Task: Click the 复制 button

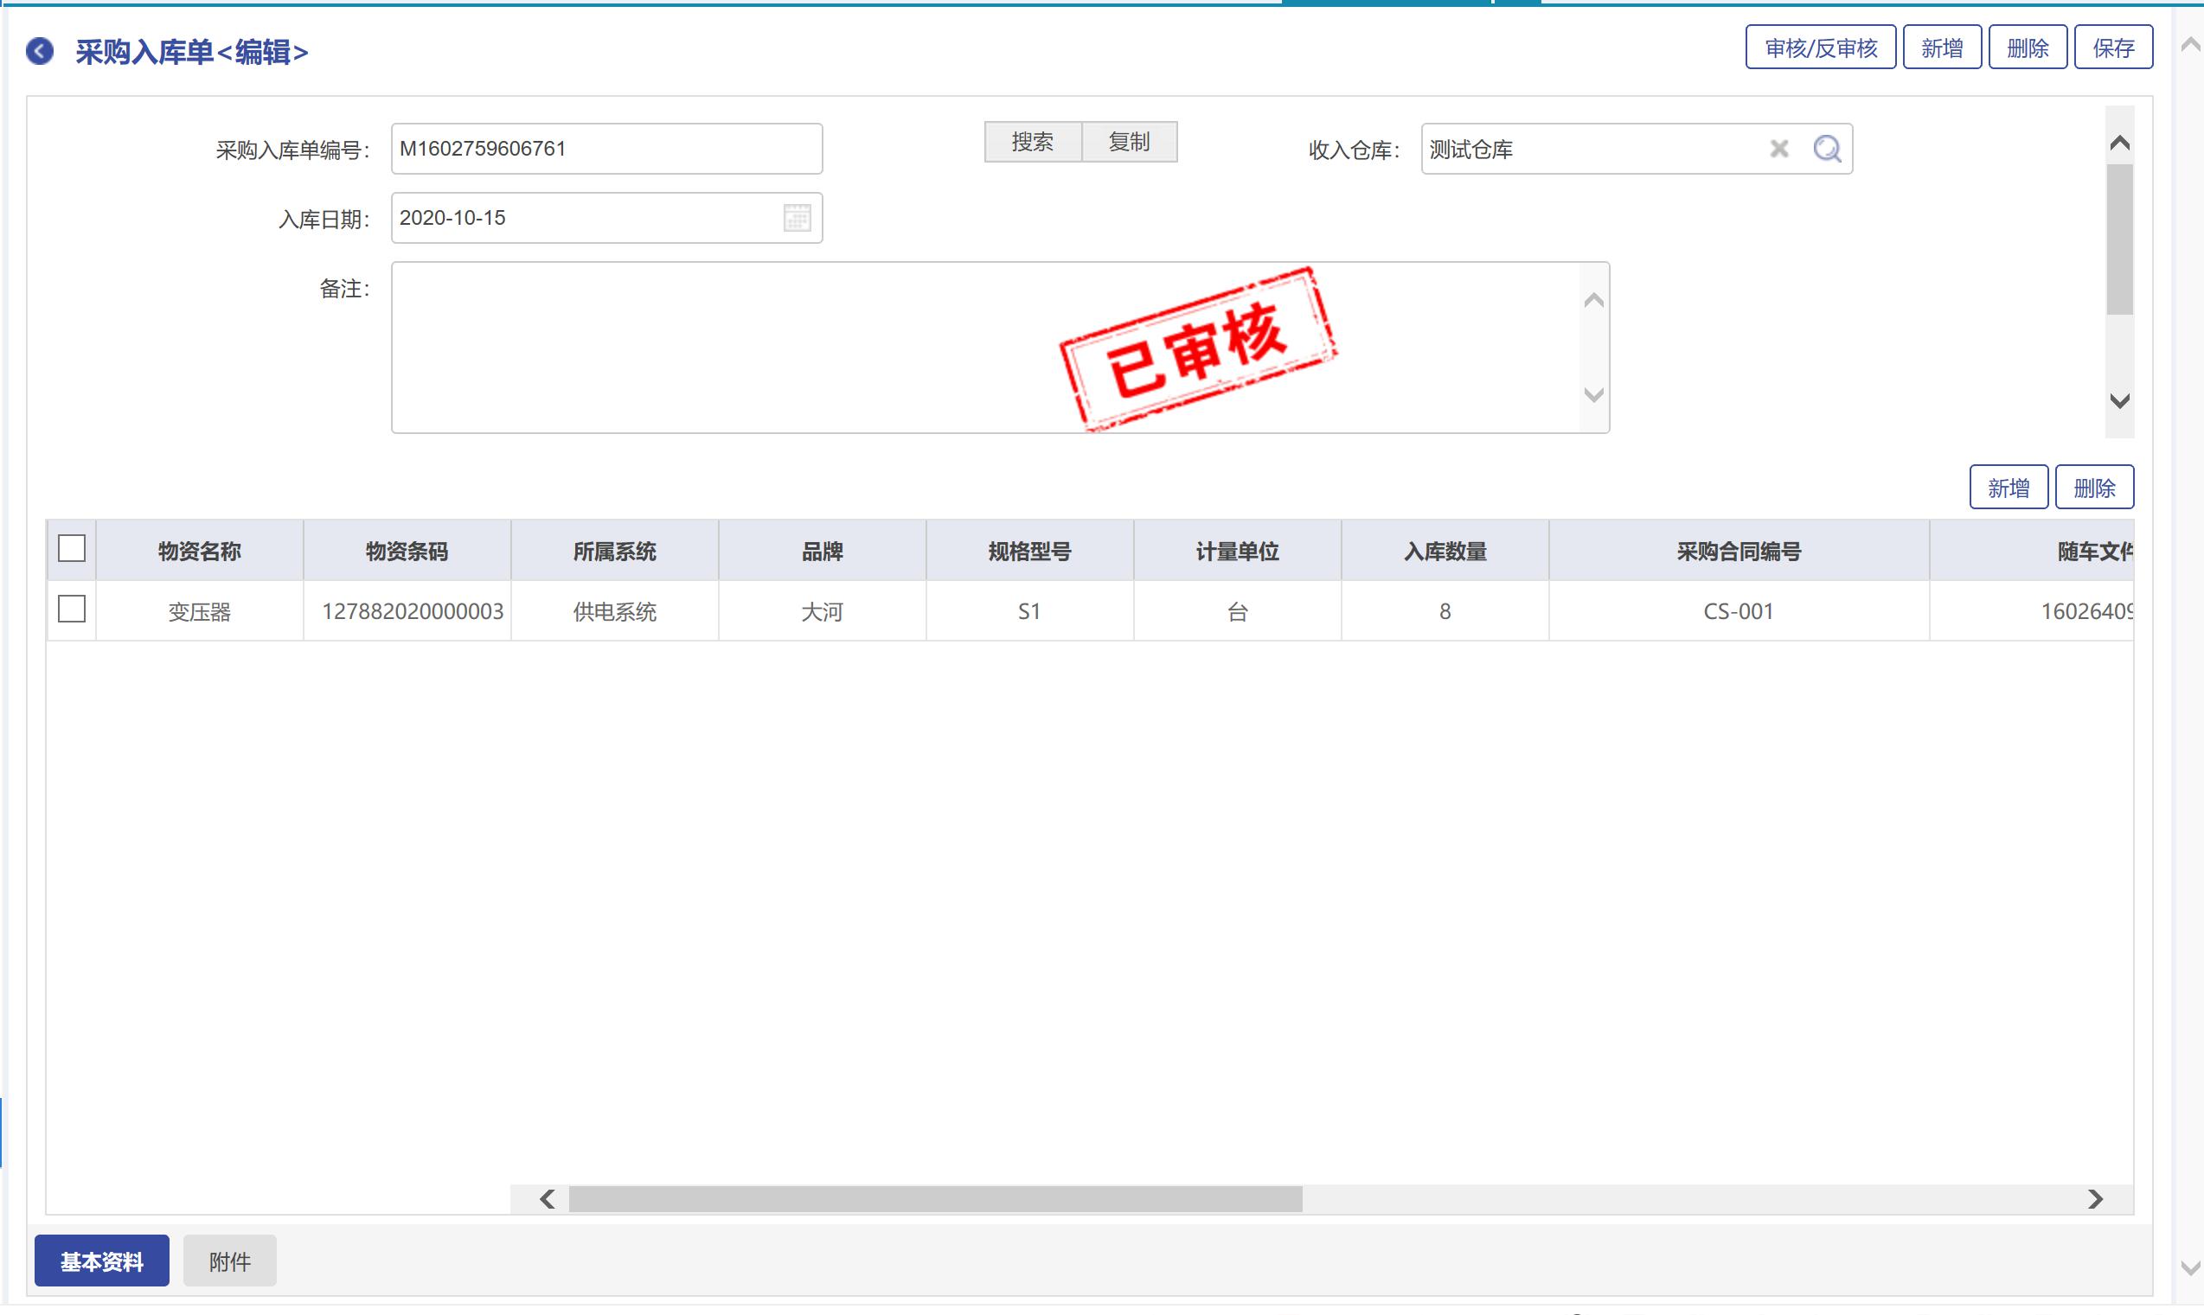Action: [x=1129, y=142]
